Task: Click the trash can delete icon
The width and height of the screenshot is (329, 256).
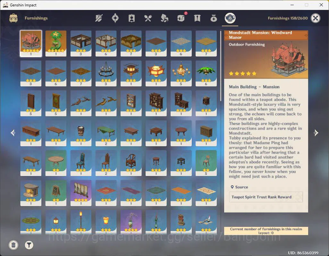Action: point(13,245)
